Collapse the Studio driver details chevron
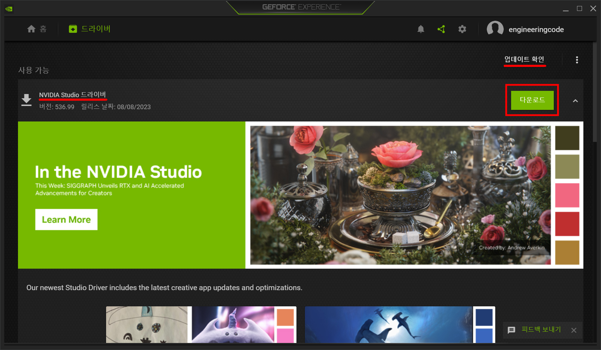The image size is (601, 350). point(575,101)
